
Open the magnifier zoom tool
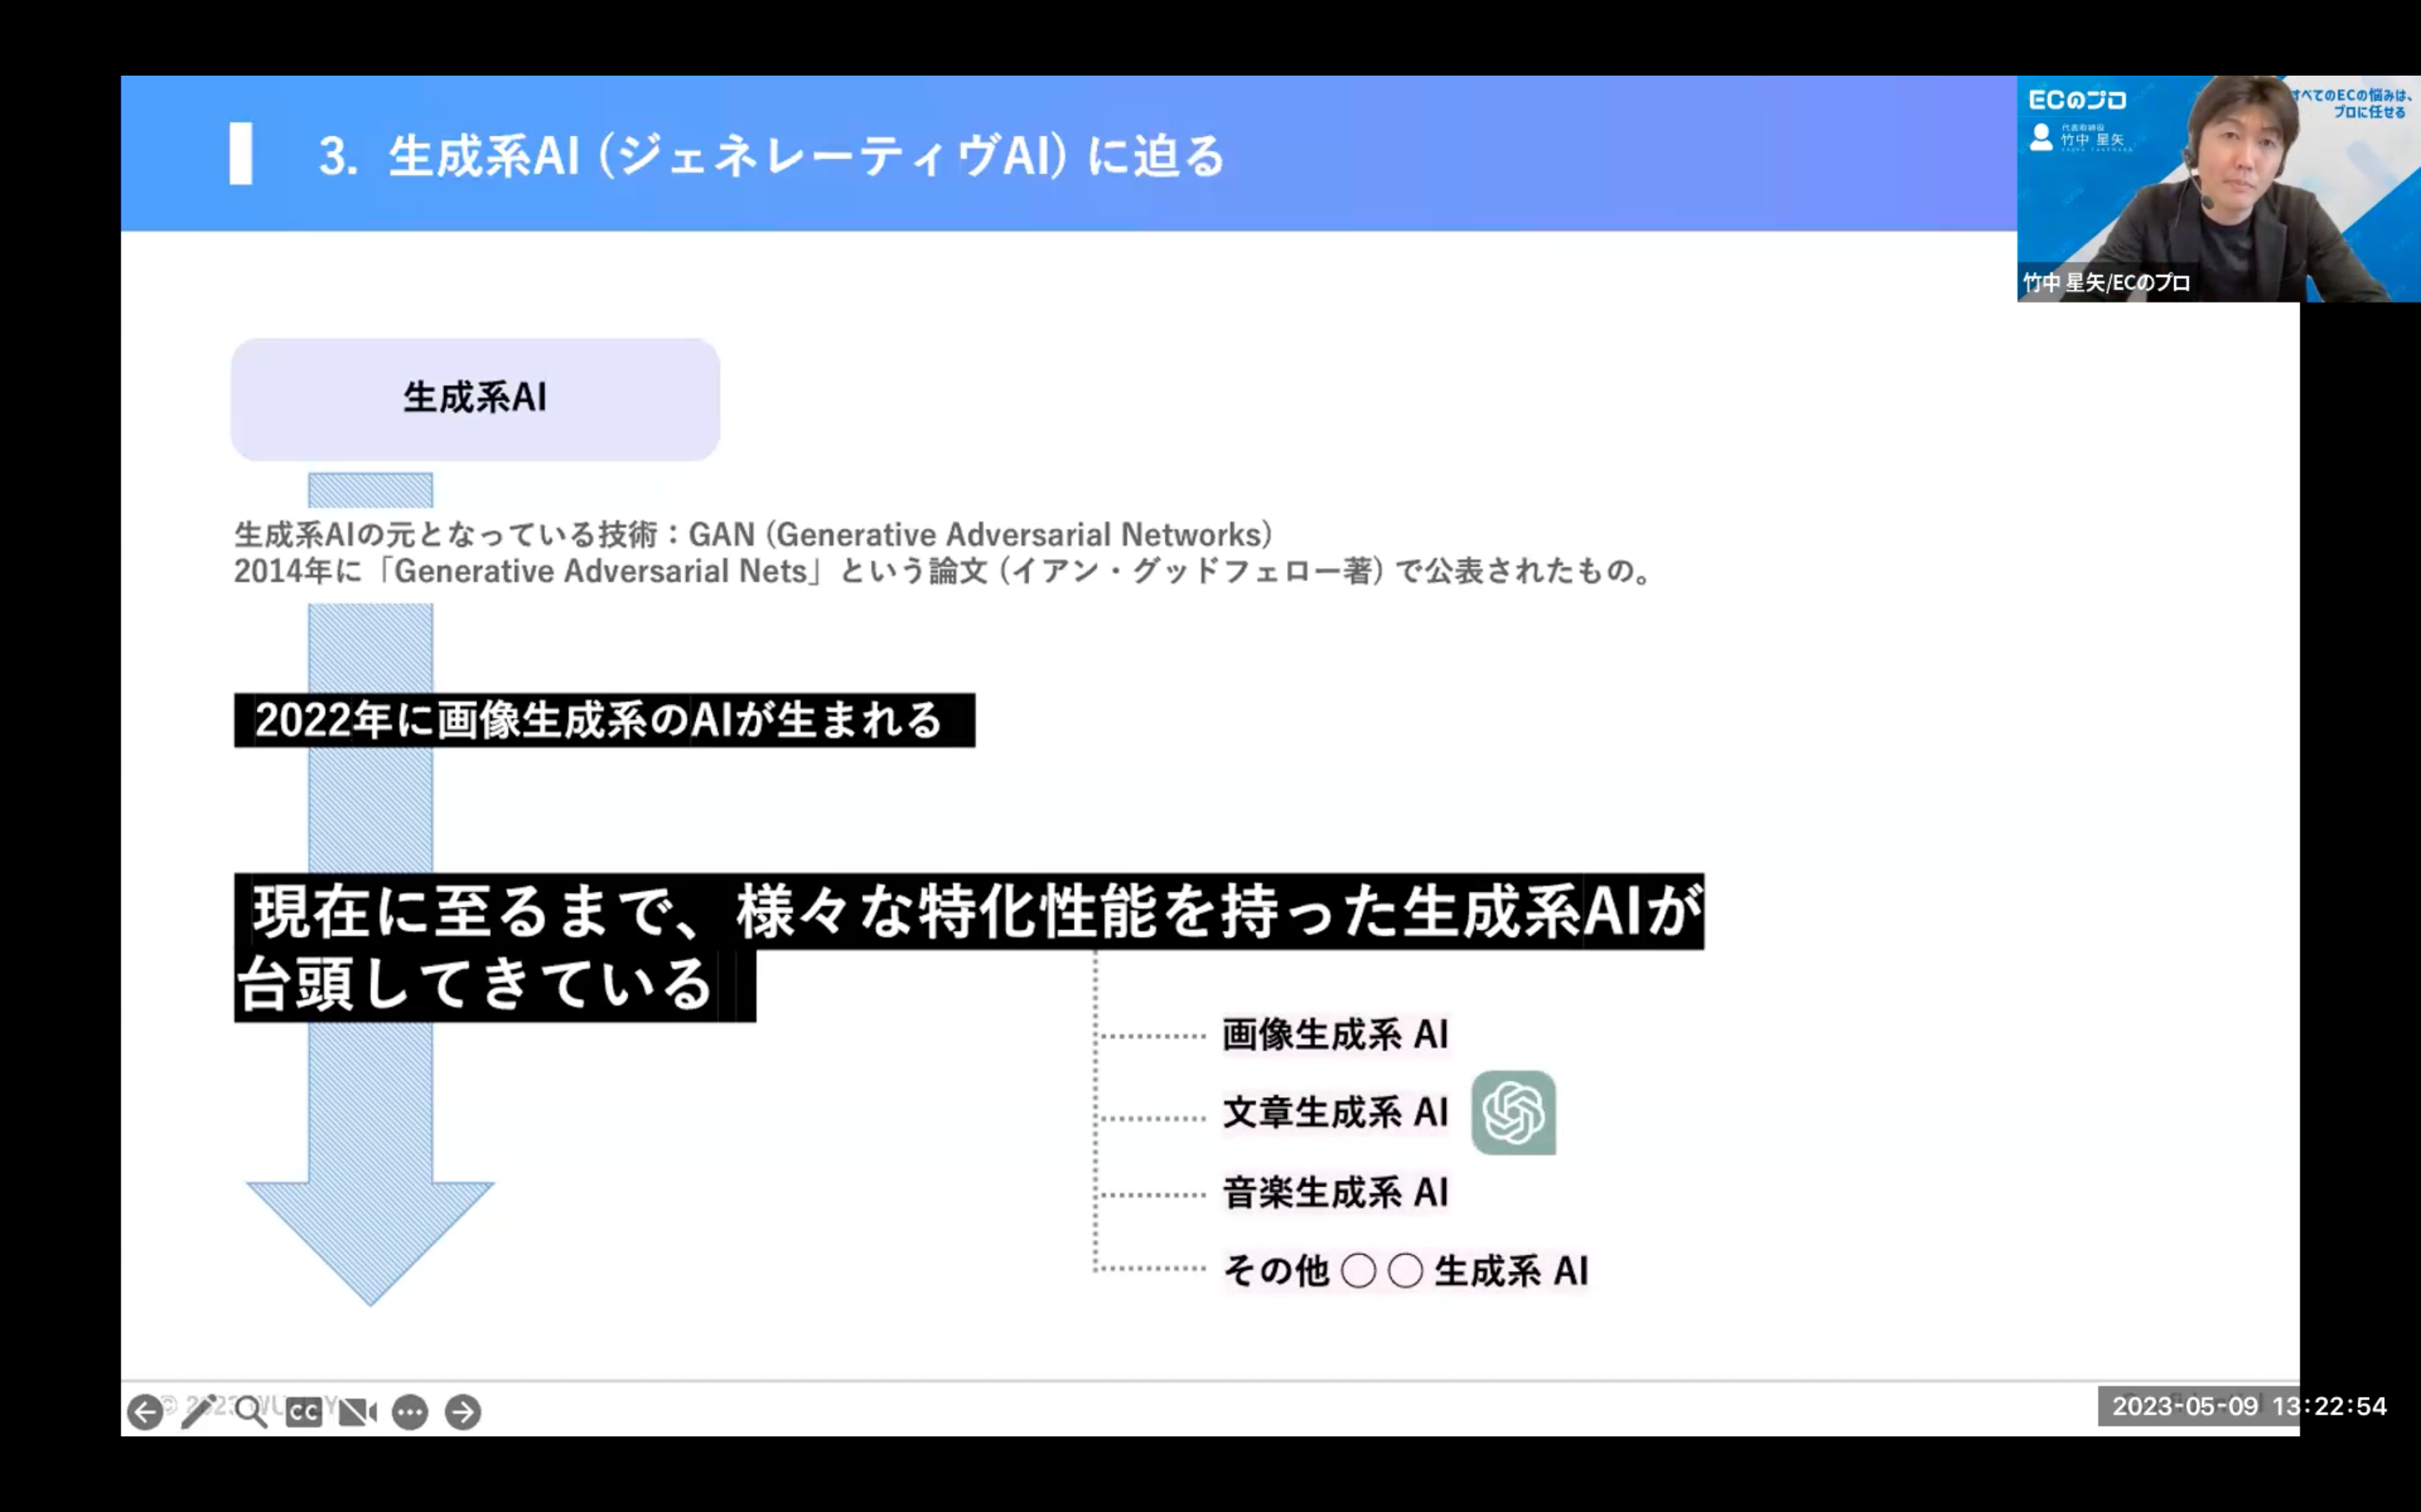point(251,1411)
